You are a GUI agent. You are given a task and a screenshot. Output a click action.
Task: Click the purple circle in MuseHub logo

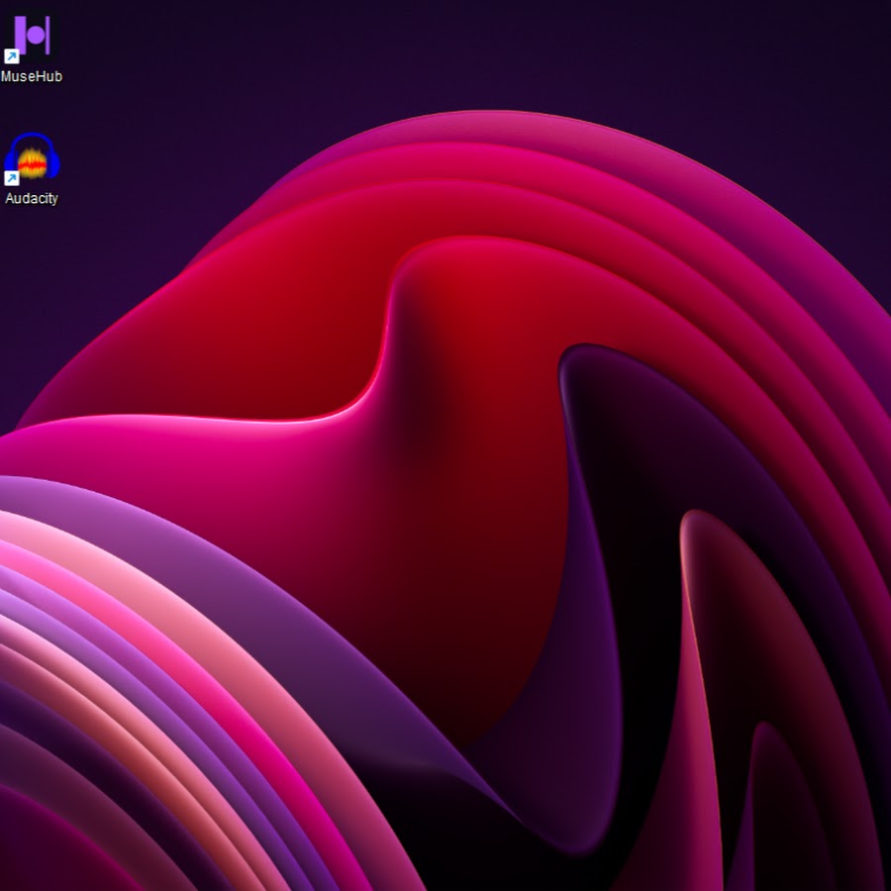click(36, 37)
